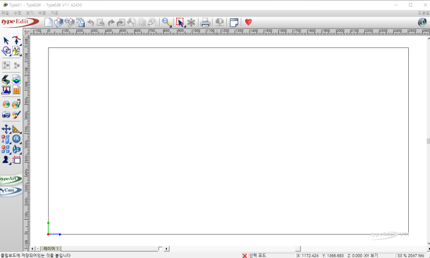
Task: Click the new document icon
Action: click(x=48, y=22)
